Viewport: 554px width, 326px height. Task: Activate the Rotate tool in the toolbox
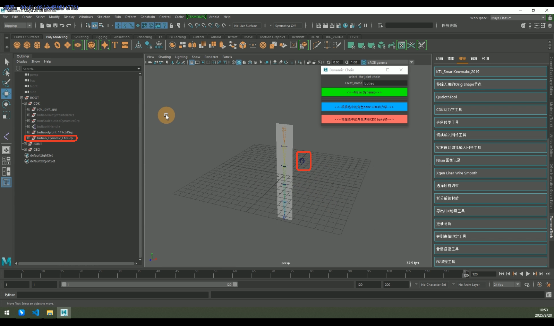(6, 104)
